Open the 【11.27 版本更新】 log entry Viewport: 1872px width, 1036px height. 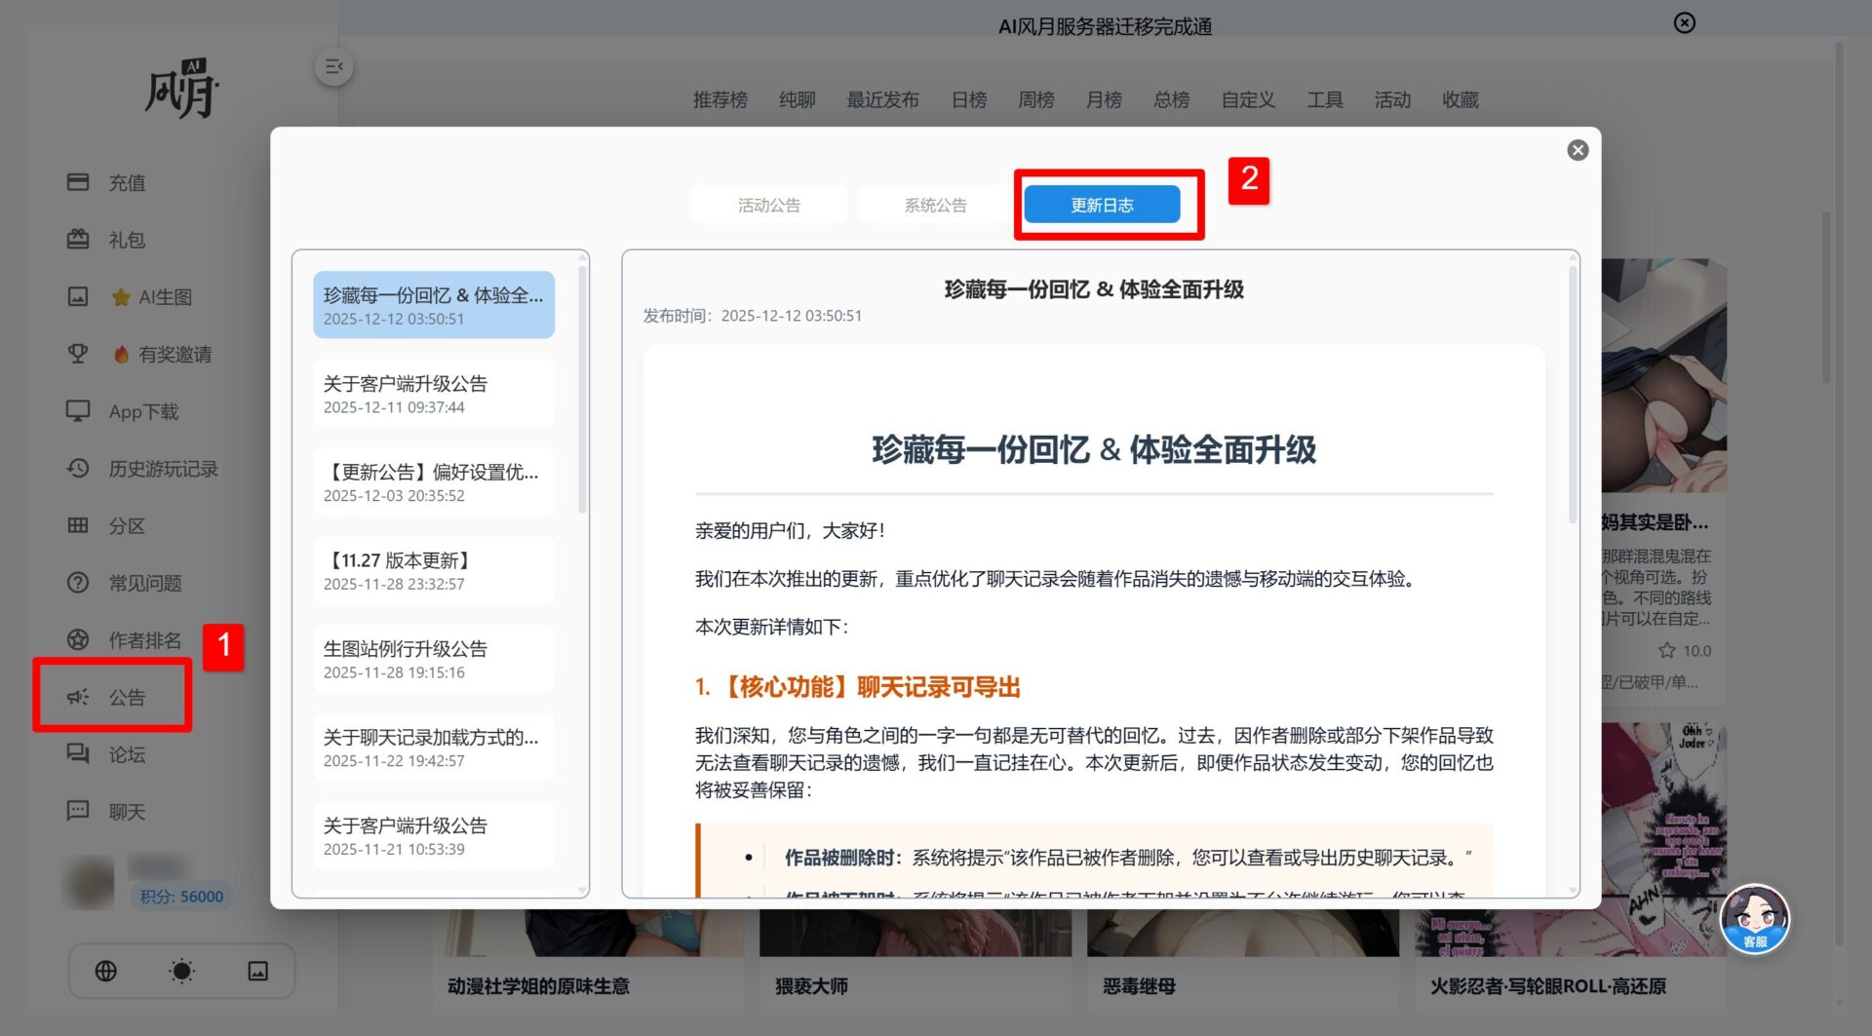(x=434, y=570)
